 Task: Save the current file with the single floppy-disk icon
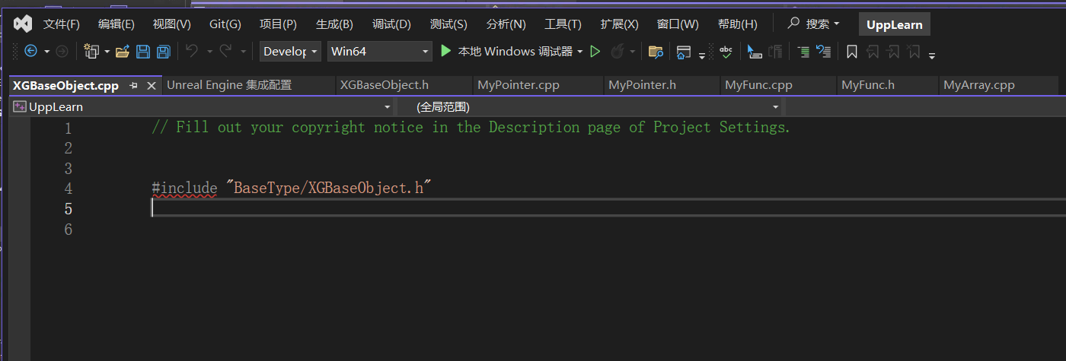[x=143, y=52]
